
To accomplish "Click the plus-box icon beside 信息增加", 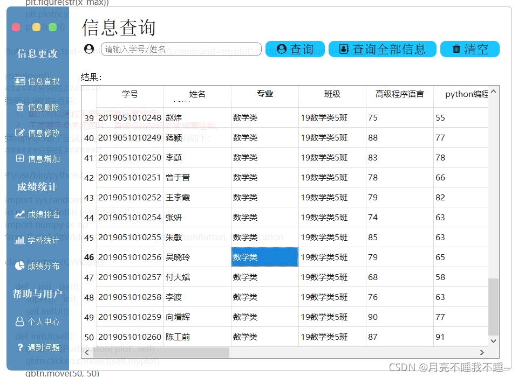I will [x=20, y=159].
